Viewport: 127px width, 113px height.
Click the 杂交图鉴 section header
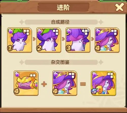point(60,62)
